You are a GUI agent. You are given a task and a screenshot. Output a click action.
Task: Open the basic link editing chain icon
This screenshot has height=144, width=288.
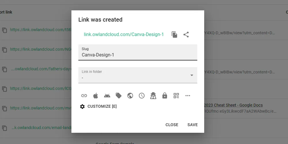84,96
